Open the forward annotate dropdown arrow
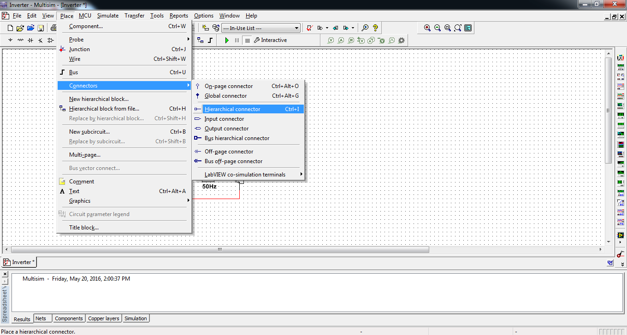The height and width of the screenshot is (335, 627). coord(353,28)
